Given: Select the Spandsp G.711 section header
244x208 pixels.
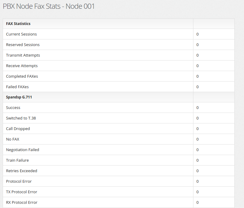Looking at the screenshot, I should [119, 97].
